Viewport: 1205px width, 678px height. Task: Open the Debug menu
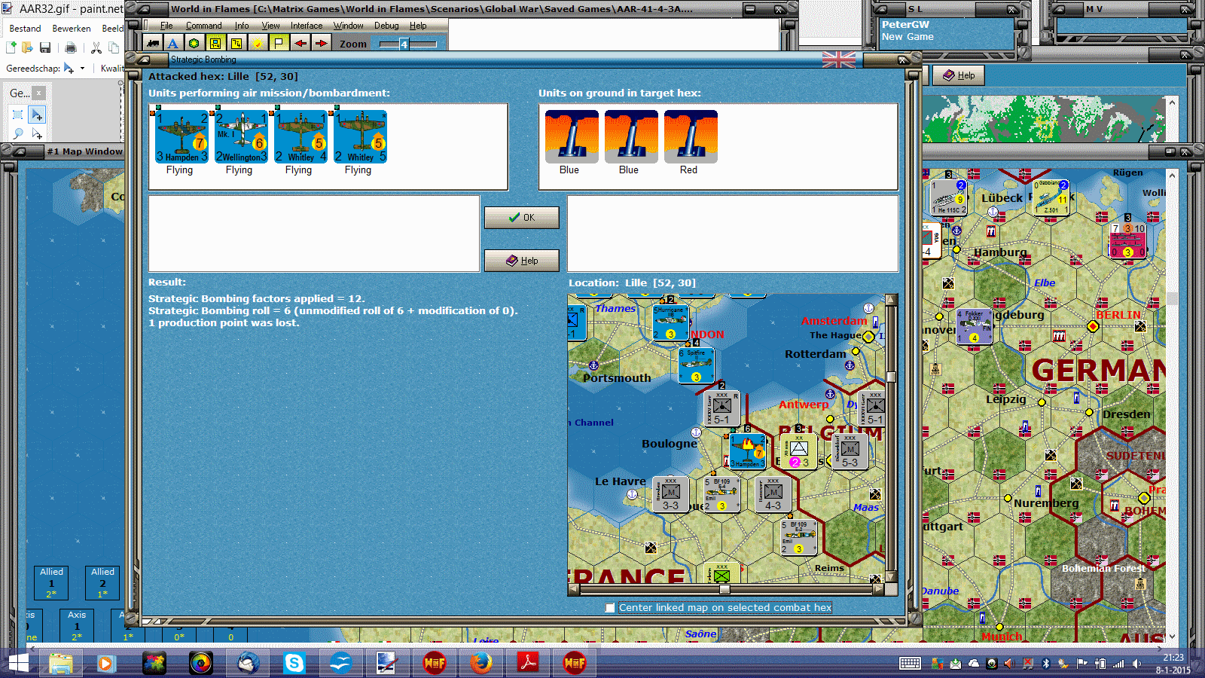tap(386, 26)
